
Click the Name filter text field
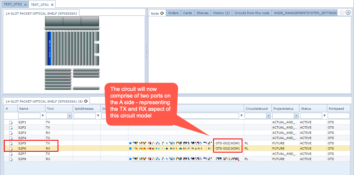coord(29,116)
